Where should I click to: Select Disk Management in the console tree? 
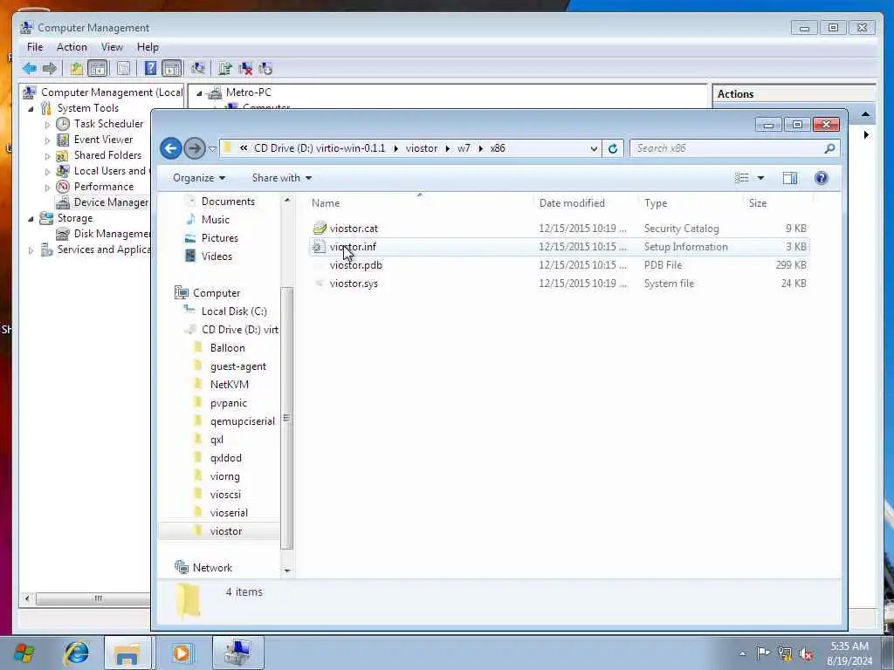coord(112,234)
